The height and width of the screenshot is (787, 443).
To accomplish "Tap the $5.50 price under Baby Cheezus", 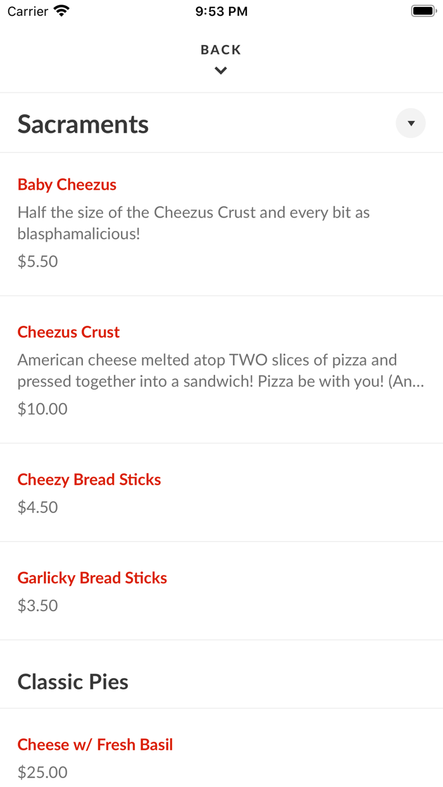I will [x=37, y=261].
